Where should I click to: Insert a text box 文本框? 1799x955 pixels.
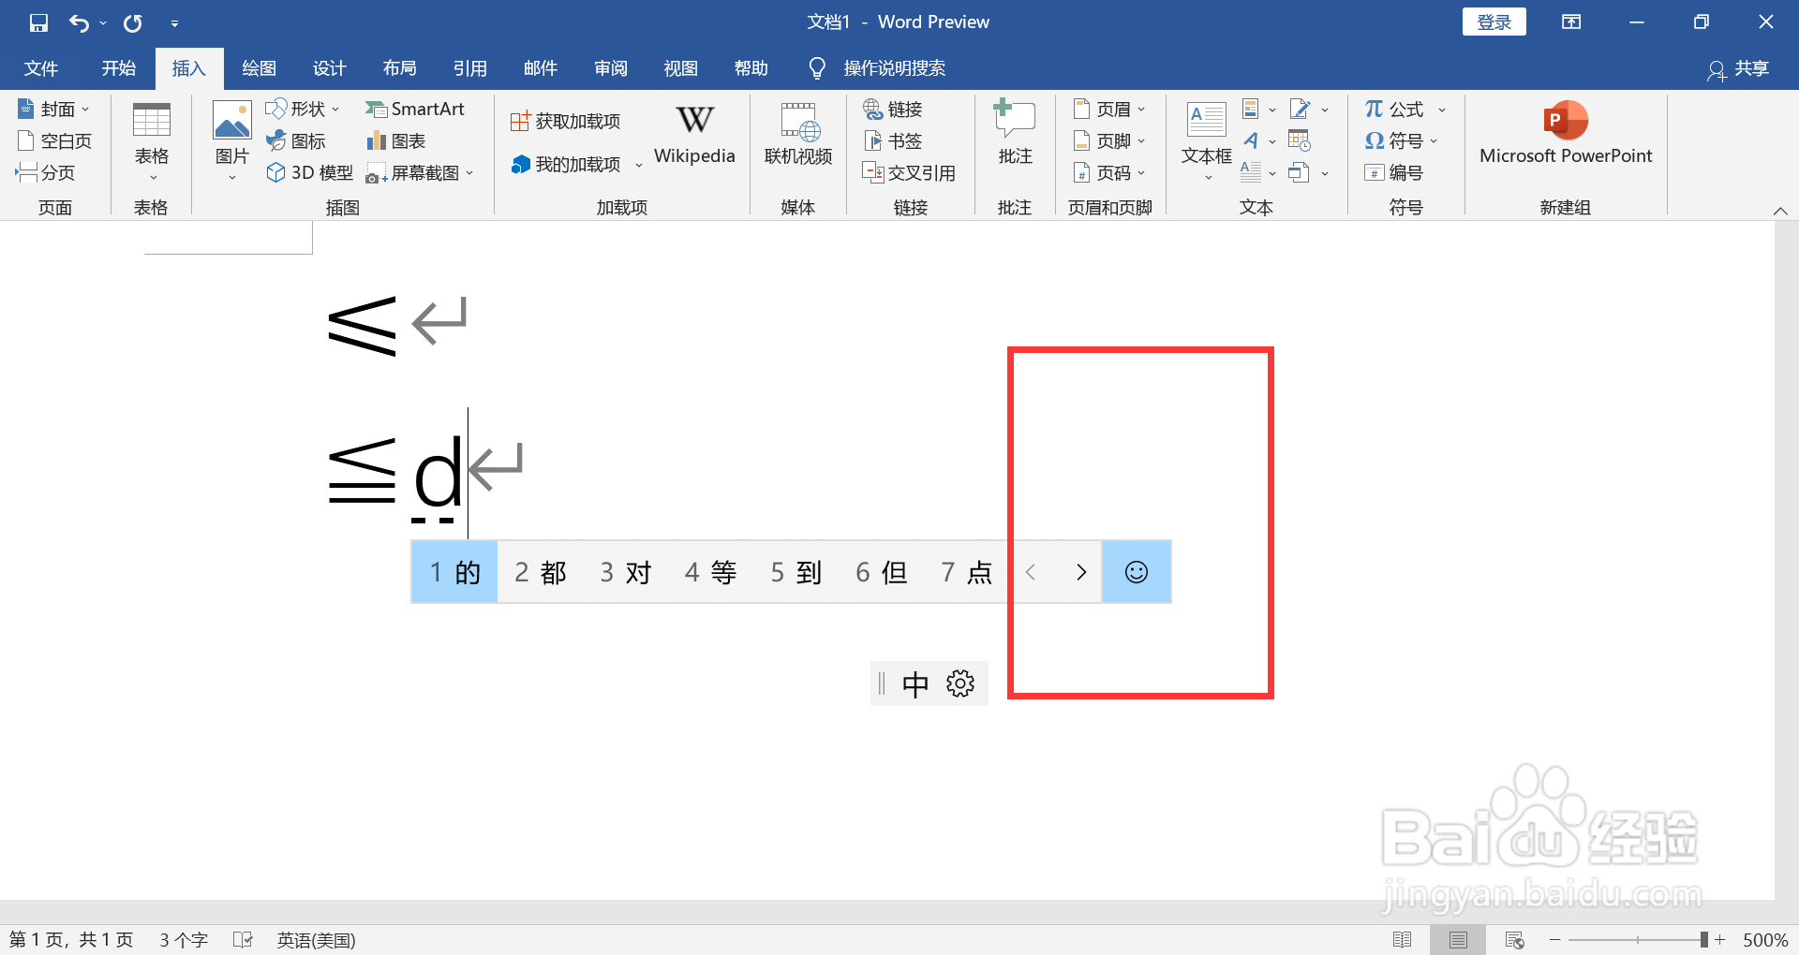(x=1206, y=140)
